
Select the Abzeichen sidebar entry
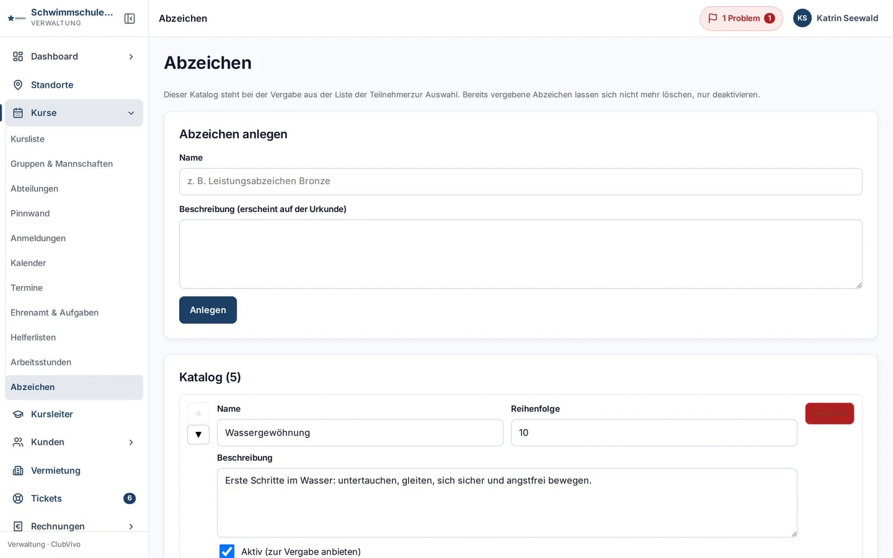[74, 387]
